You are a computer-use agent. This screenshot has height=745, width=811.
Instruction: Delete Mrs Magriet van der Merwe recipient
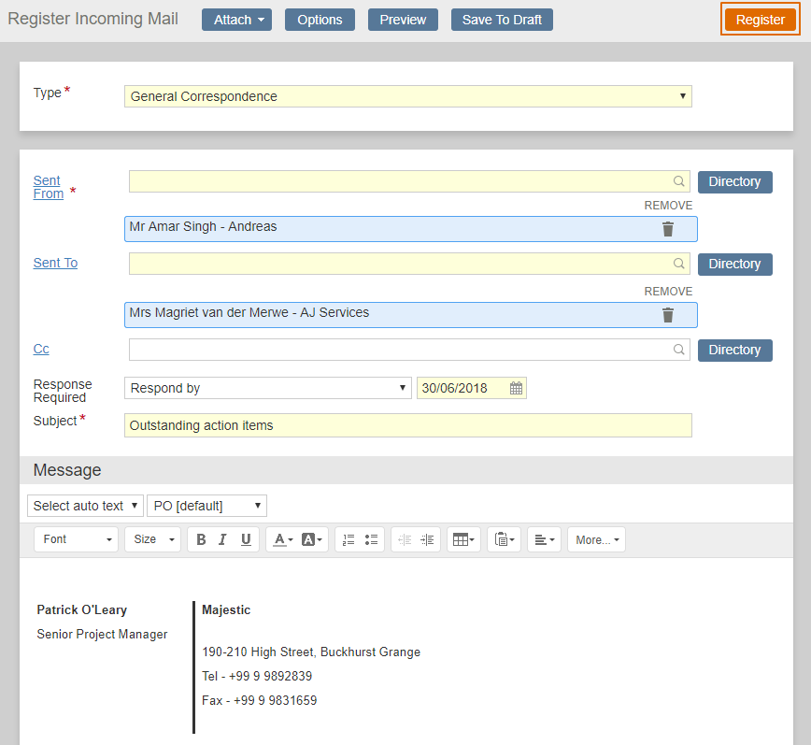pos(667,315)
